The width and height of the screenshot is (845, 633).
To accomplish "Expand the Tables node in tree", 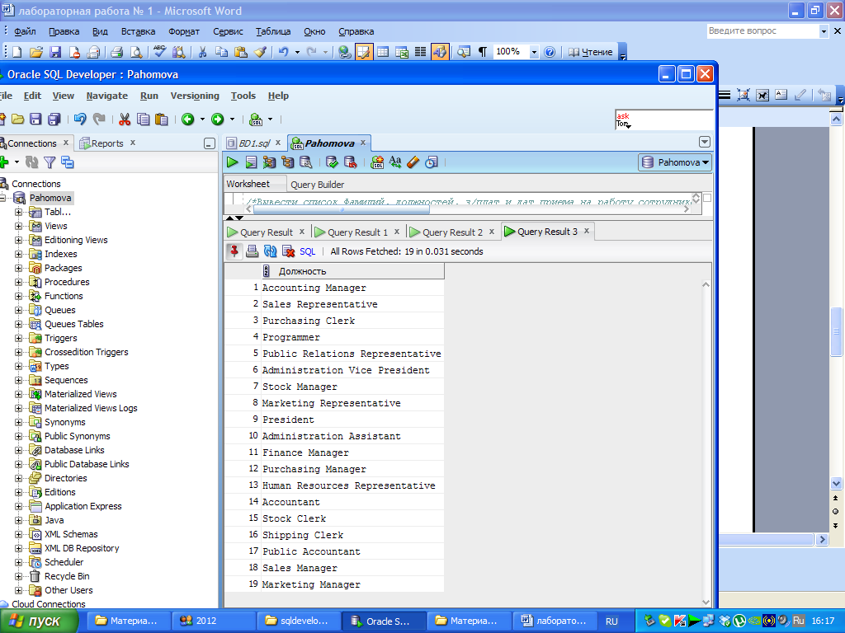I will click(19, 212).
